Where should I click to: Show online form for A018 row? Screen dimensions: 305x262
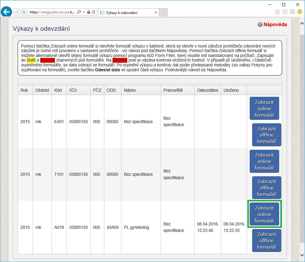pos(264,214)
